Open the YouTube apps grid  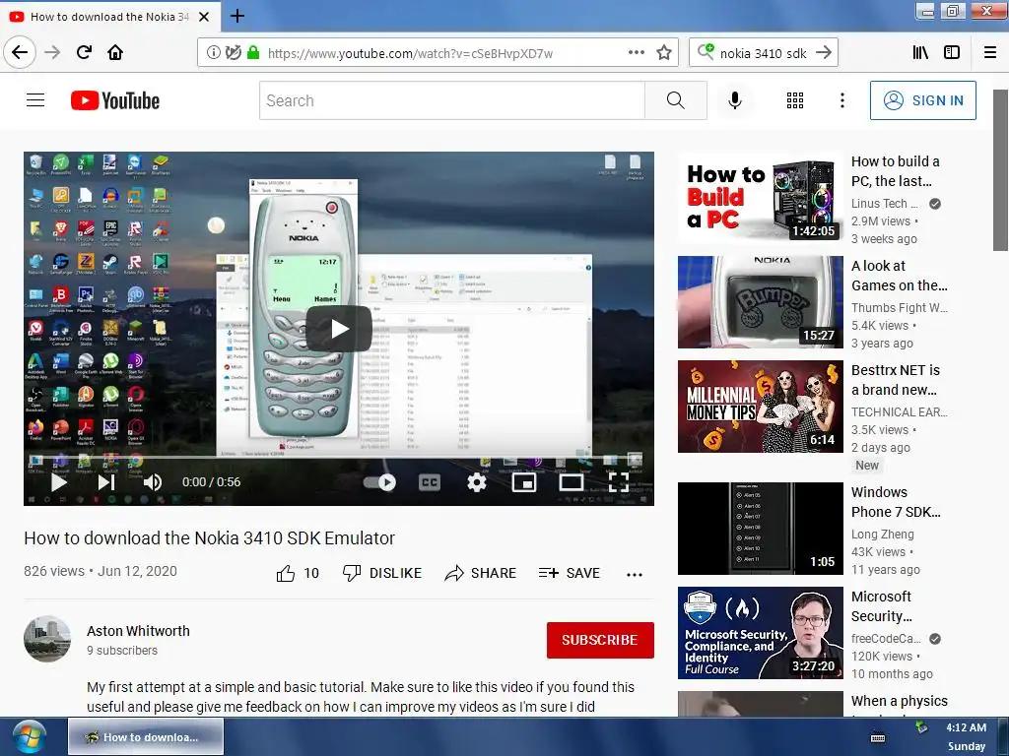click(x=795, y=100)
